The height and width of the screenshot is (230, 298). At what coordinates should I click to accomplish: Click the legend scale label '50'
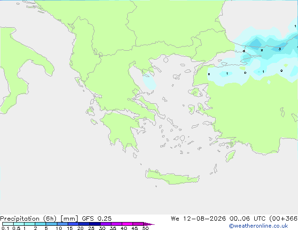pos(146,228)
